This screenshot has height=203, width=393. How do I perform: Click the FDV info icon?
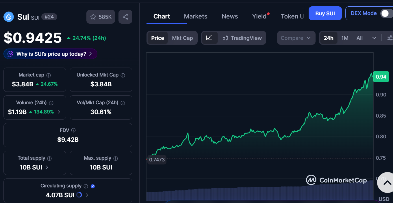73,131
